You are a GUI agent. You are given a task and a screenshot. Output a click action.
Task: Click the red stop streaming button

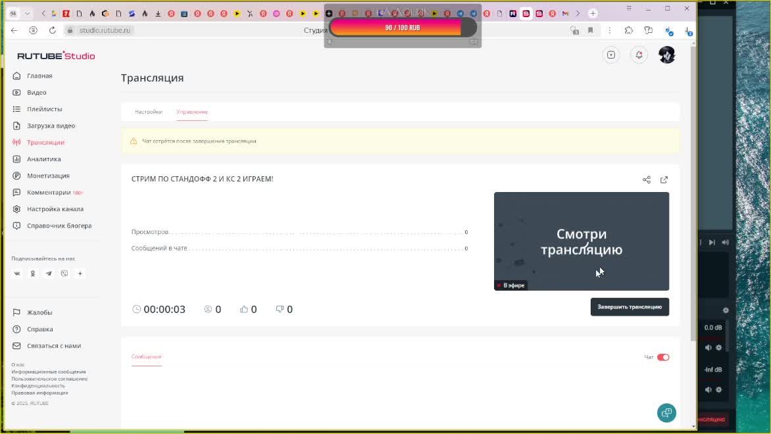712,420
